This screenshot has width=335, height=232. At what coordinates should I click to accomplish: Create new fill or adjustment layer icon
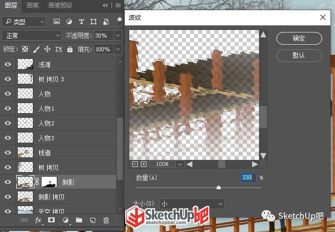click(x=65, y=220)
